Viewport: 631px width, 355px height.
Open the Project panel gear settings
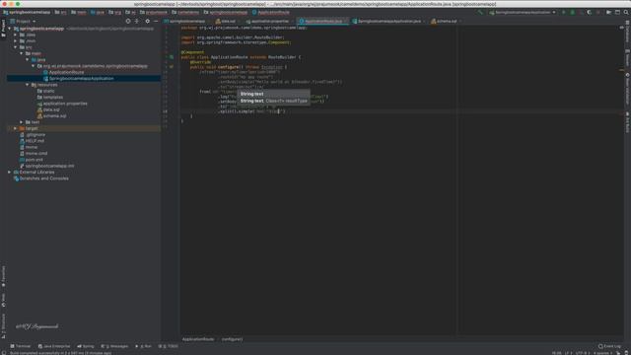coord(147,21)
